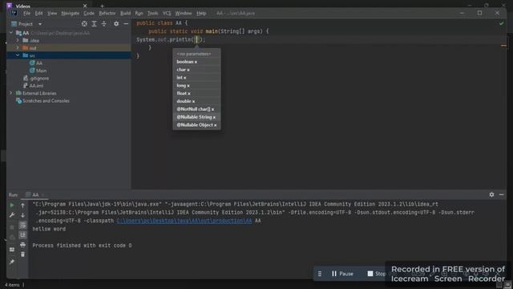
Task: Click the Stop process square icon
Action: tap(12, 226)
